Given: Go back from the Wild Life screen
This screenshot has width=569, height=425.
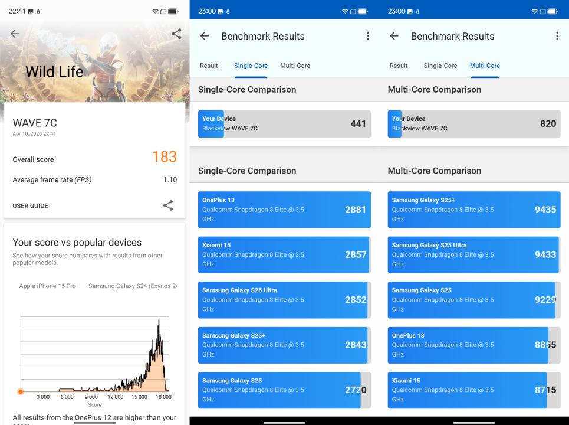Looking at the screenshot, I should click(x=15, y=34).
